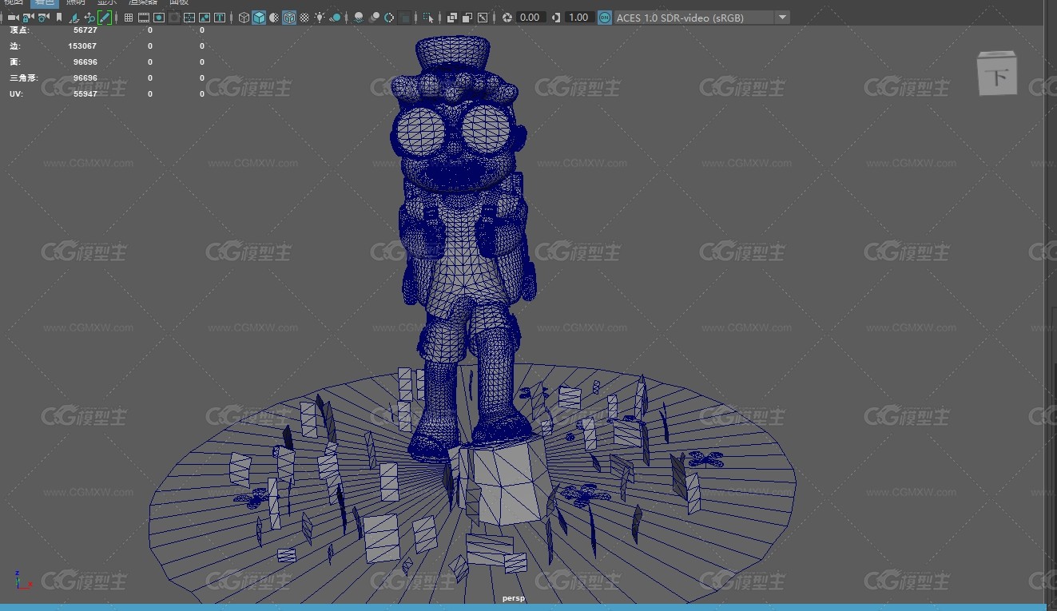
Task: Open the 渲染器 panel menu
Action: pyautogui.click(x=144, y=2)
